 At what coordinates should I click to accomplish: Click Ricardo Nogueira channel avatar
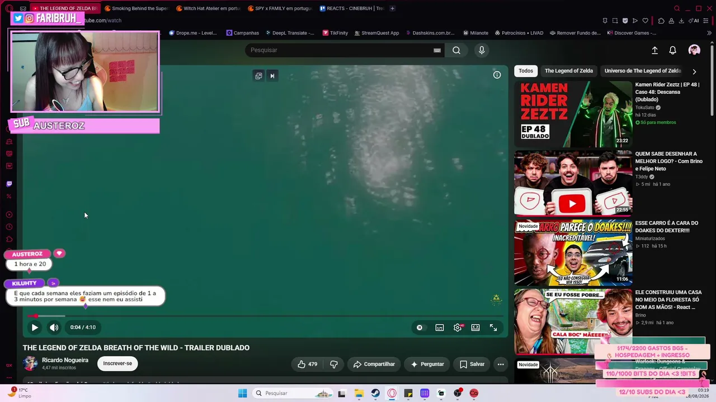tap(30, 363)
